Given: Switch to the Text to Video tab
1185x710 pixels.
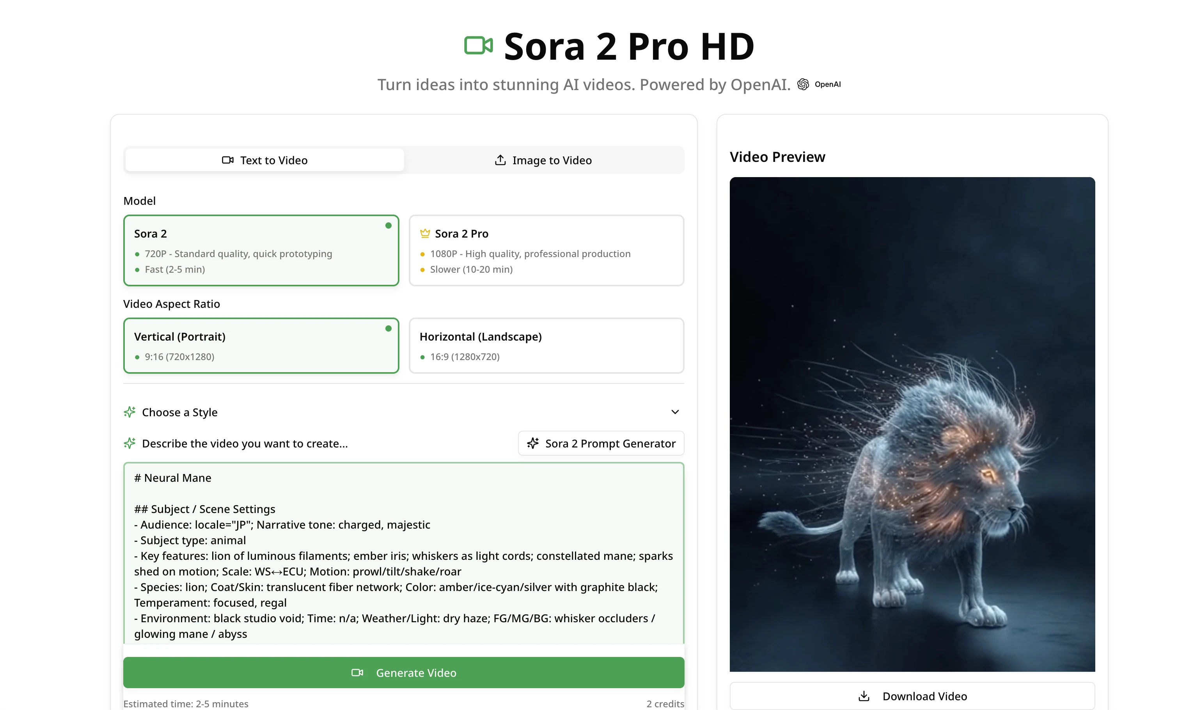Looking at the screenshot, I should click(x=264, y=160).
